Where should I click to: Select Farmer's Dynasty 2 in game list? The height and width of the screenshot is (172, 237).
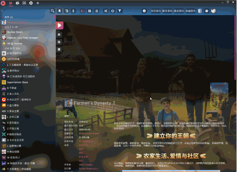[27, 22]
